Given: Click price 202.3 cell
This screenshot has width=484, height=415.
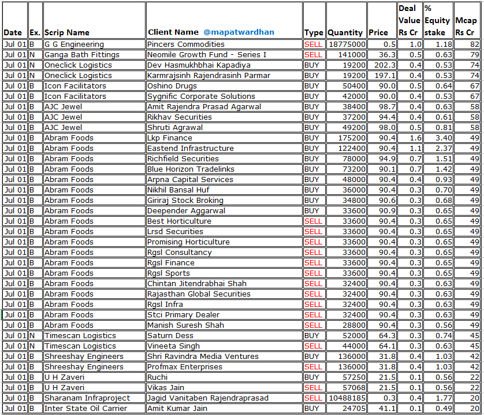Looking at the screenshot, I should [x=382, y=65].
